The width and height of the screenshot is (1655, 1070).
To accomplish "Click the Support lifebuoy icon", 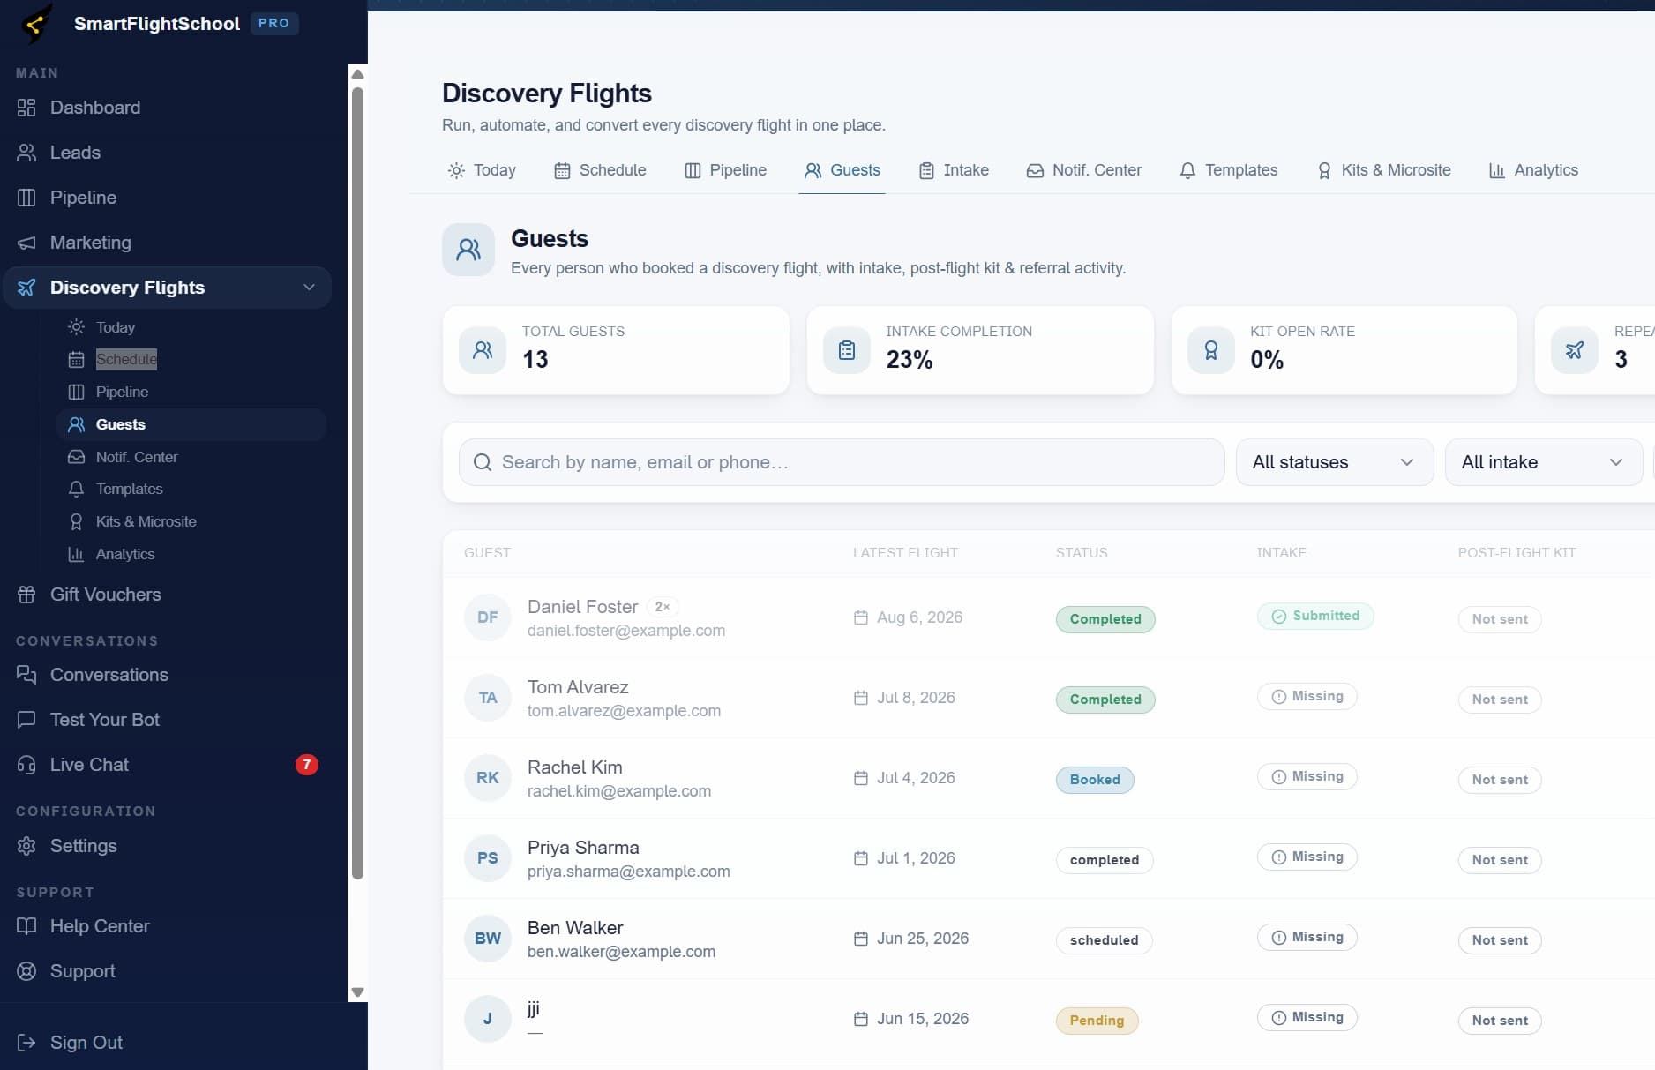I will pos(26,971).
